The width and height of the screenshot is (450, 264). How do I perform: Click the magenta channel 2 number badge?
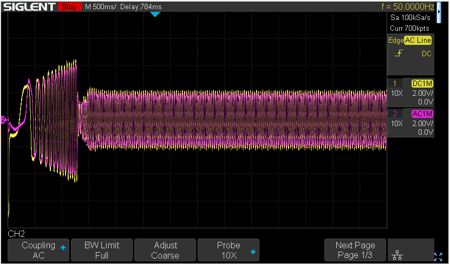(x=395, y=114)
